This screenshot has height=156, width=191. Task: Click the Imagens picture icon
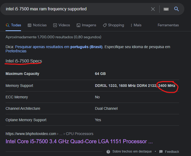(78, 25)
